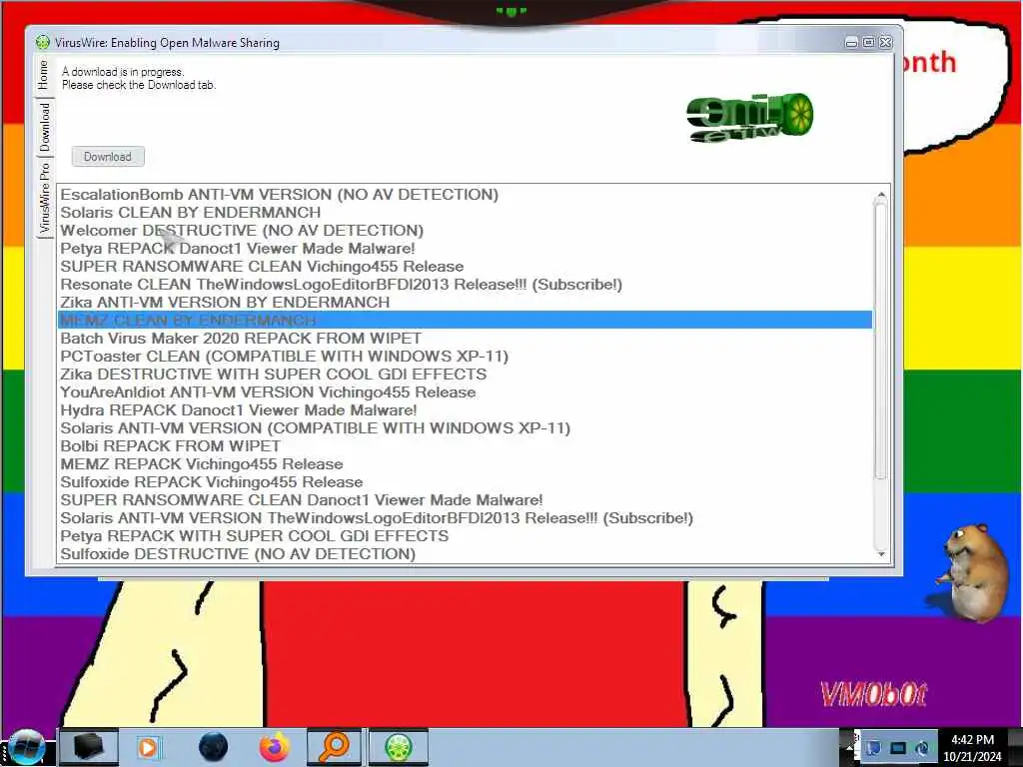The width and height of the screenshot is (1023, 767).
Task: Select Sulfoxide DESTRUCTIVE (NO AV DETECTION)
Action: (466, 553)
